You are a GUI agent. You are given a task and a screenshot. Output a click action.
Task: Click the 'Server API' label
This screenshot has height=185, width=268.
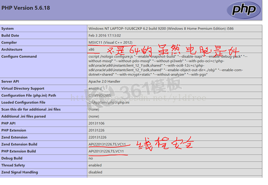pyautogui.click(x=10, y=81)
